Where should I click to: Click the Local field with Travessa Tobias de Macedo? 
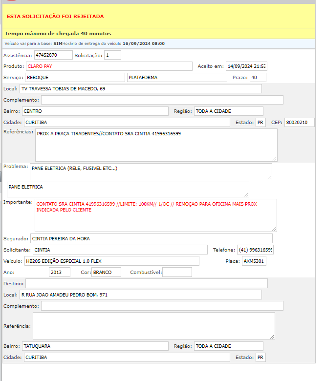click(140, 89)
